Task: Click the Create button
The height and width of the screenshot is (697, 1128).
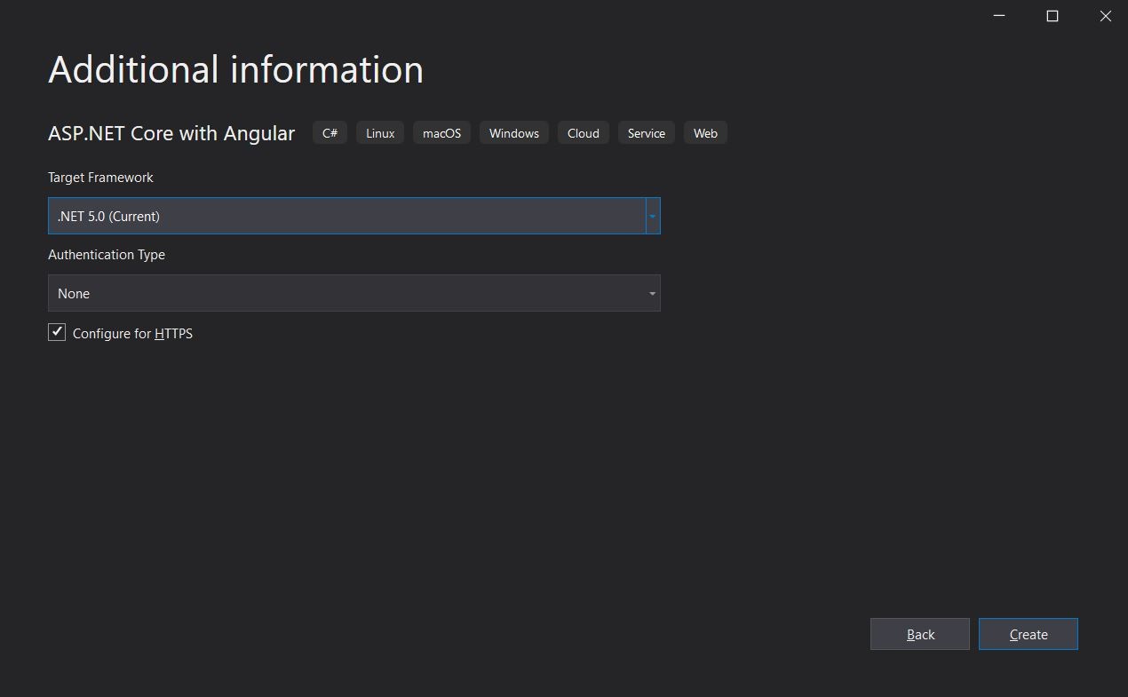Action: (x=1028, y=634)
